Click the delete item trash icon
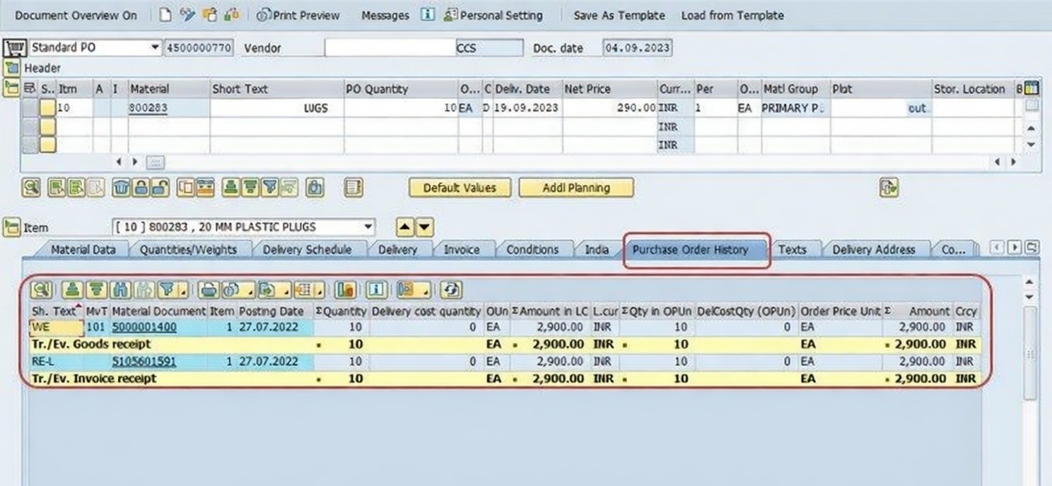Screen dimensions: 1052x486 (x=122, y=188)
